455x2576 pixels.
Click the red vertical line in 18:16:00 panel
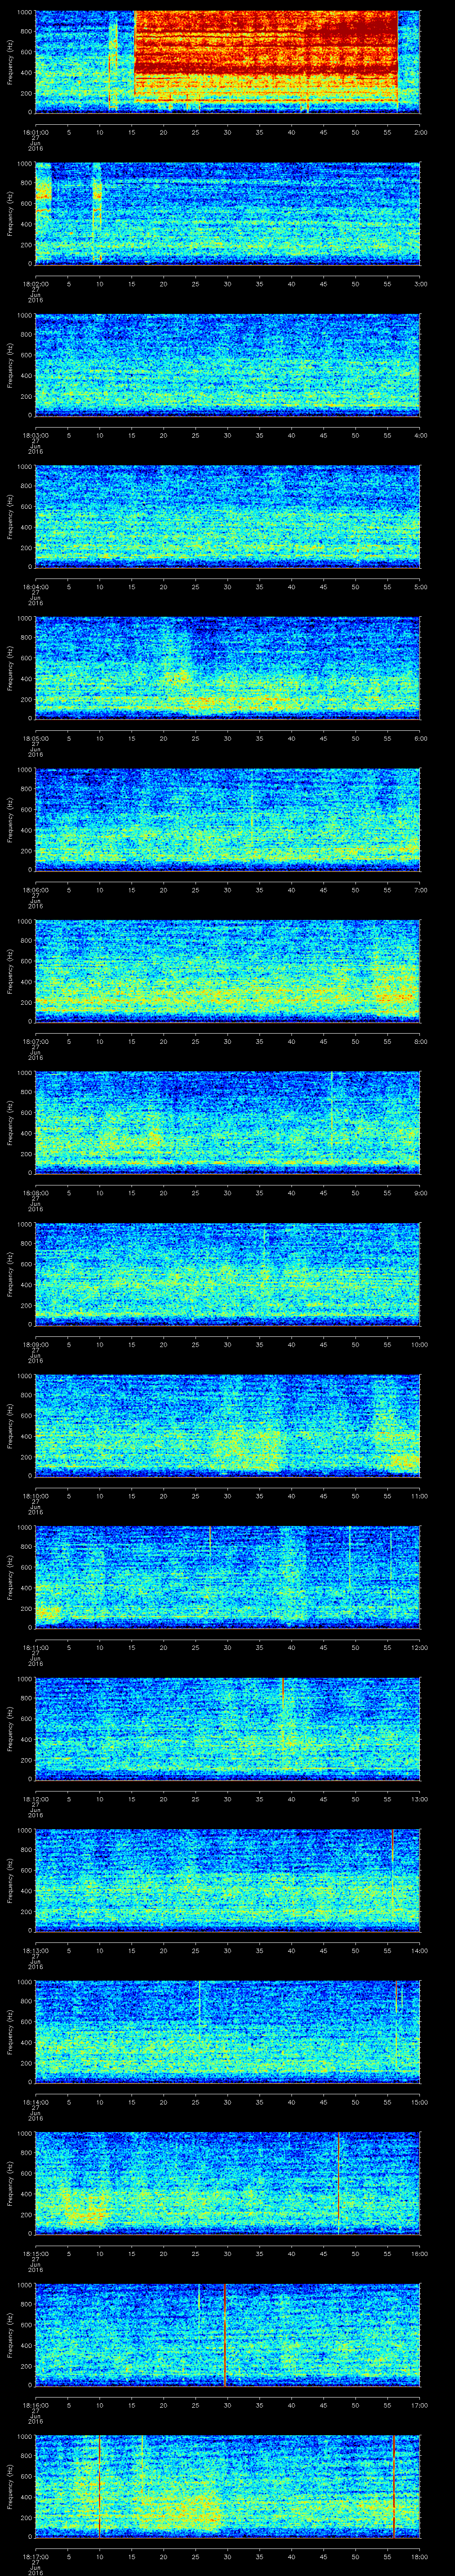pyautogui.click(x=225, y=2334)
